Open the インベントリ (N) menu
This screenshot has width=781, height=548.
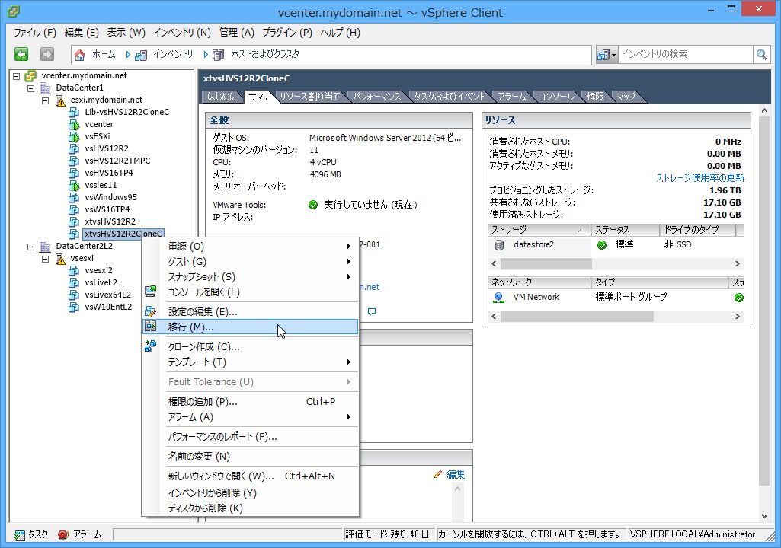point(182,33)
